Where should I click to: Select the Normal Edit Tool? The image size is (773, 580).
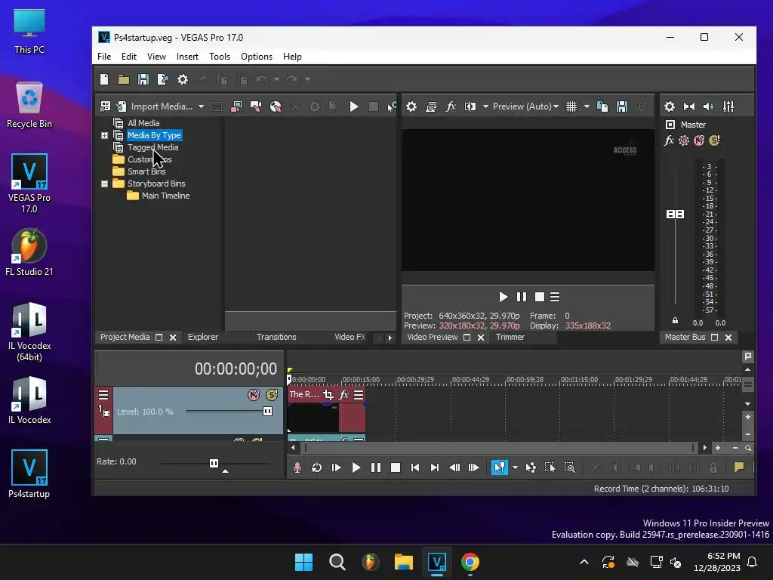click(500, 467)
